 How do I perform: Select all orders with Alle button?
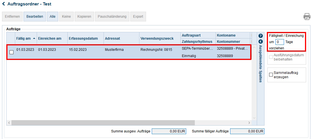[53, 17]
